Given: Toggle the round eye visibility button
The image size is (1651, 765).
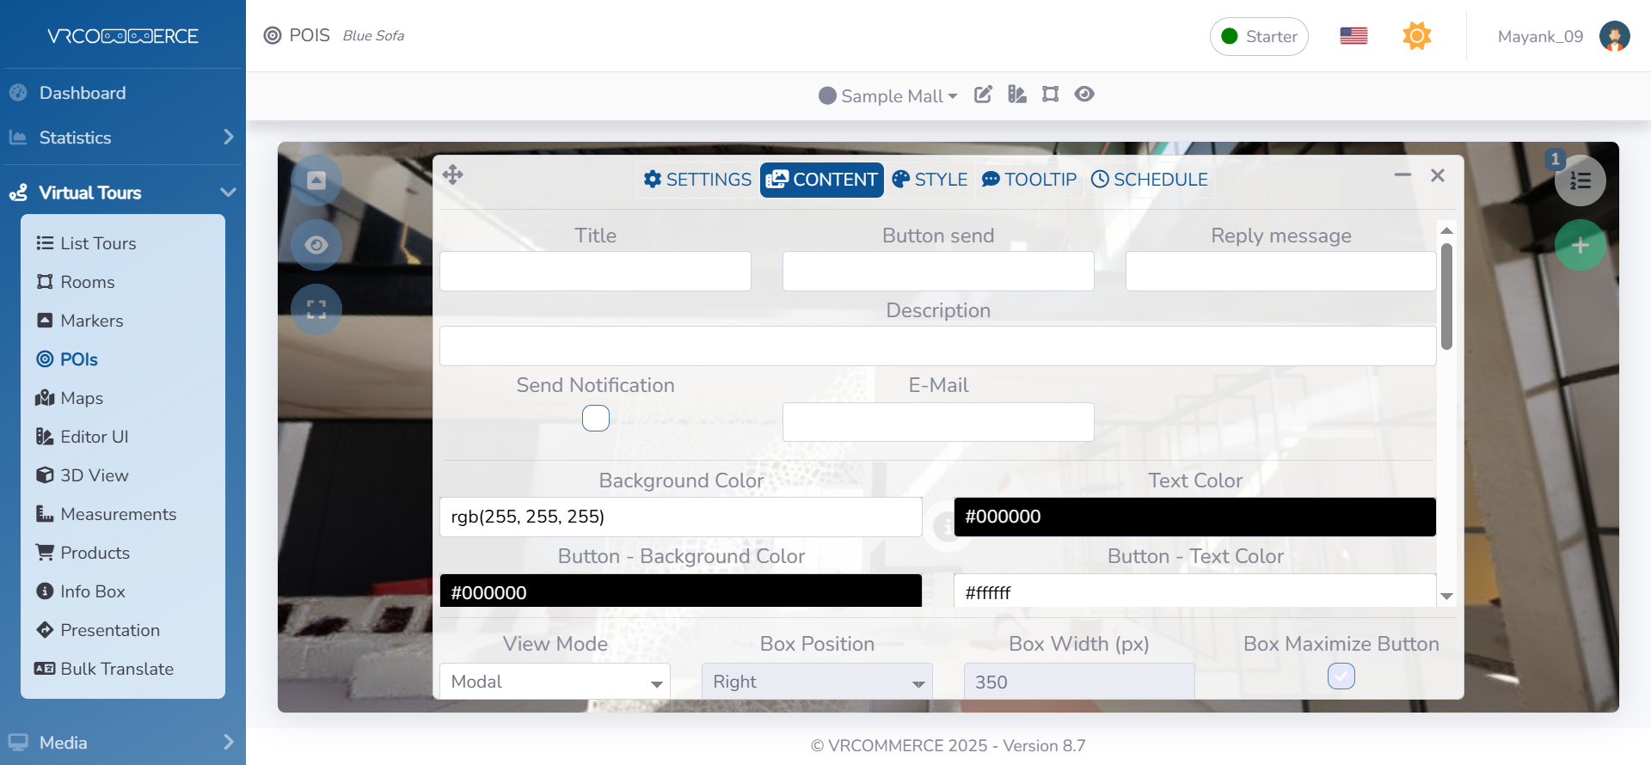Looking at the screenshot, I should 316,245.
